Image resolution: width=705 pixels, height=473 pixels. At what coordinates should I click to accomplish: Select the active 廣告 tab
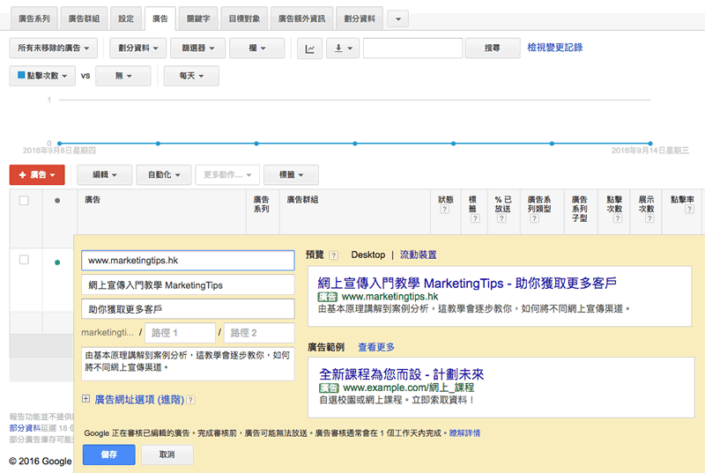pyautogui.click(x=160, y=18)
